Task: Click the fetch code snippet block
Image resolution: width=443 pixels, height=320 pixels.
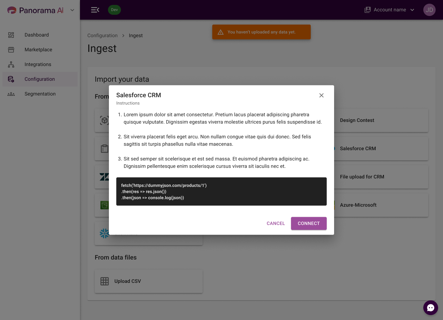Action: (221, 192)
